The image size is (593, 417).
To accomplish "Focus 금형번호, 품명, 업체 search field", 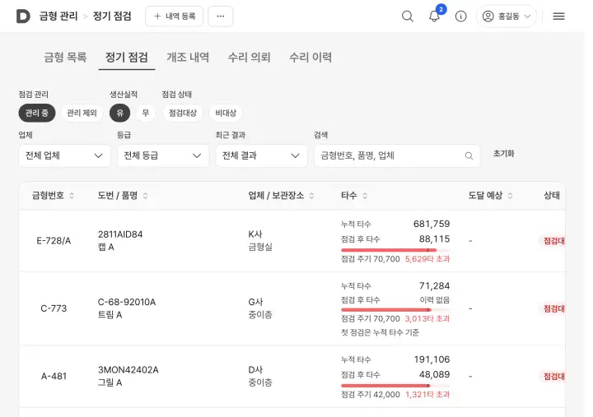I will coord(397,155).
